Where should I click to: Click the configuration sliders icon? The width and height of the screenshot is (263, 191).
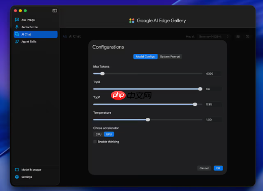[x=238, y=36]
